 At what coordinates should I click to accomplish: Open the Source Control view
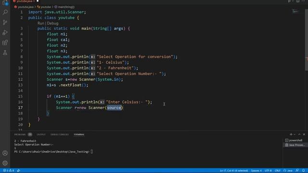tap(5, 23)
